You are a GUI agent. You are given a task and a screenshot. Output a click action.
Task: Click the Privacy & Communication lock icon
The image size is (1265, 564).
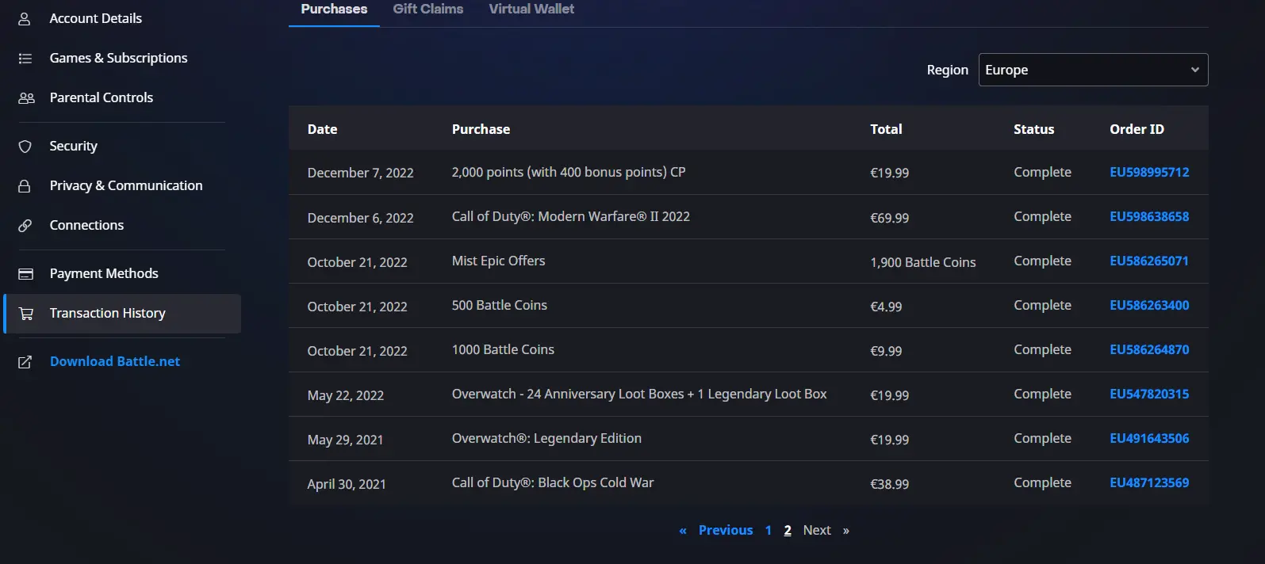25,186
